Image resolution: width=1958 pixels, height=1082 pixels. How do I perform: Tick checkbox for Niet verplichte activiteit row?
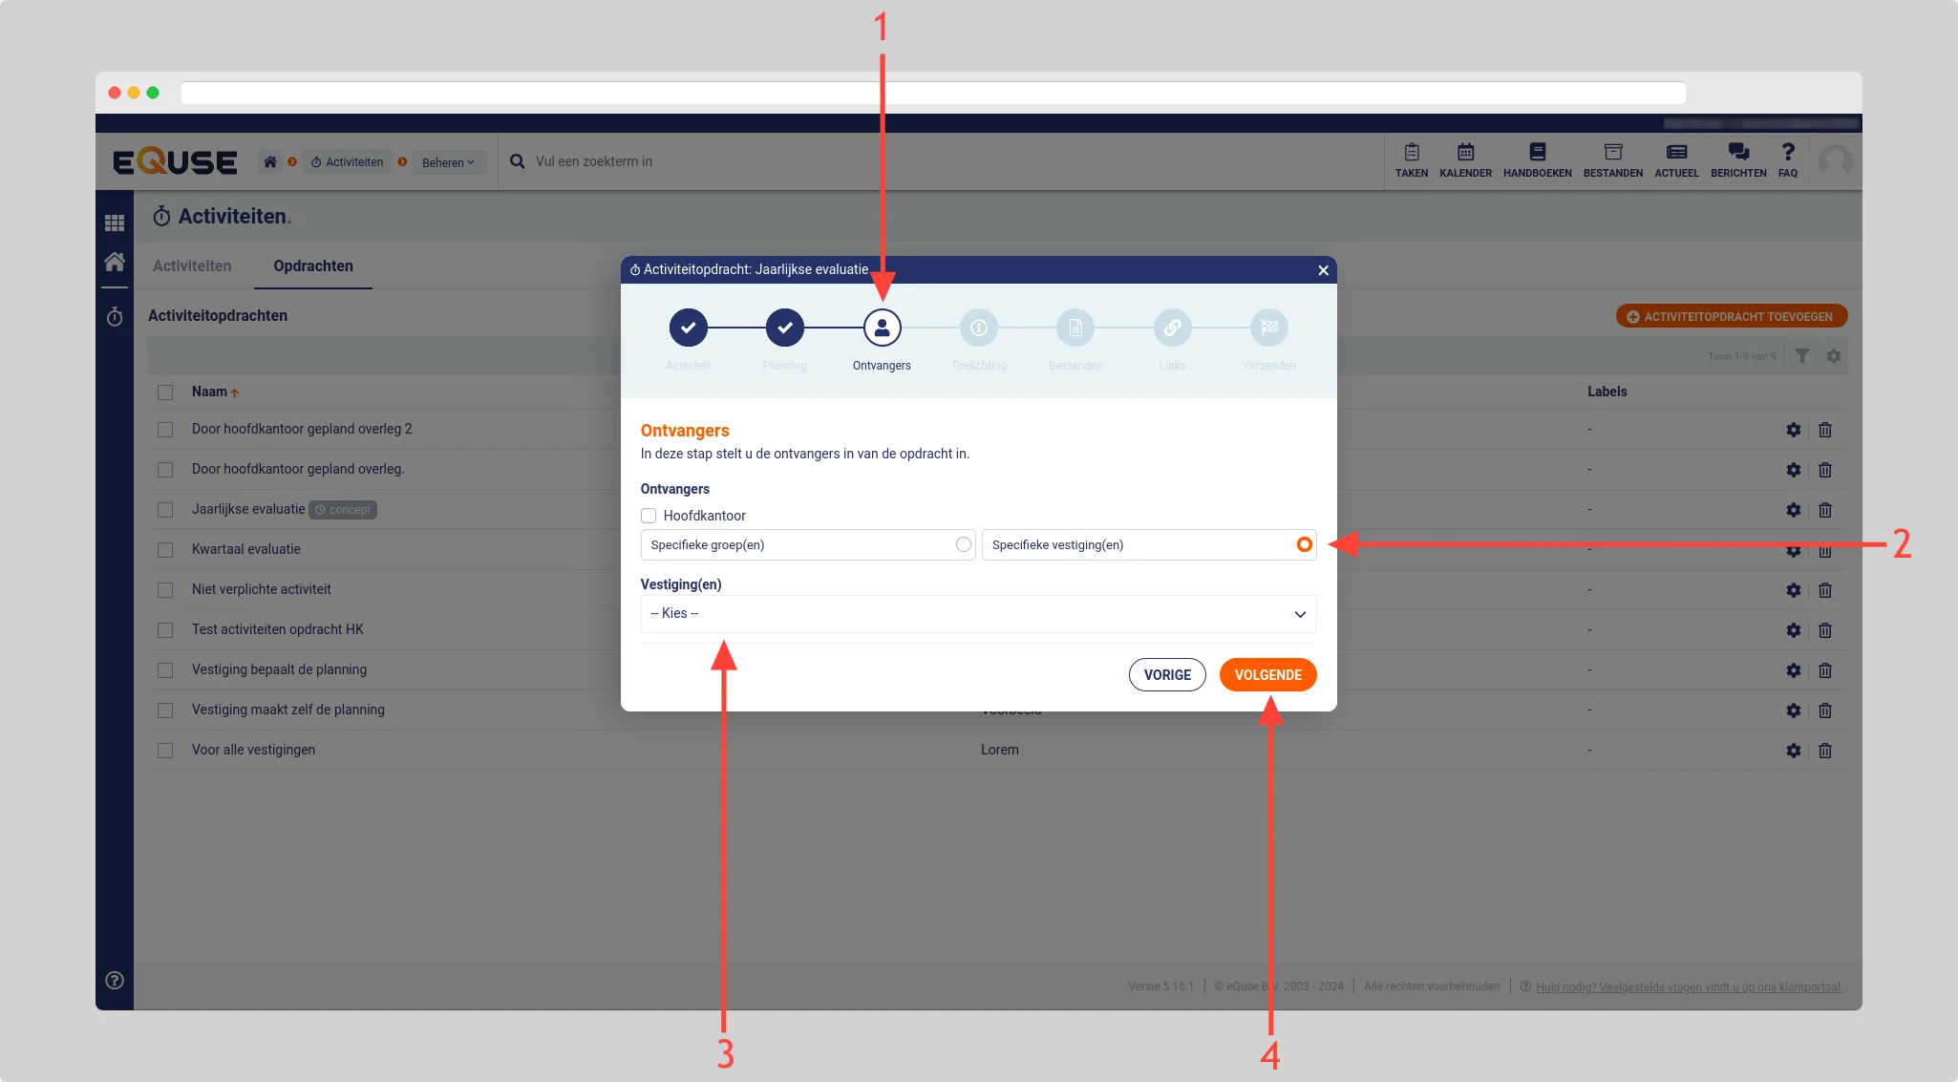(165, 590)
